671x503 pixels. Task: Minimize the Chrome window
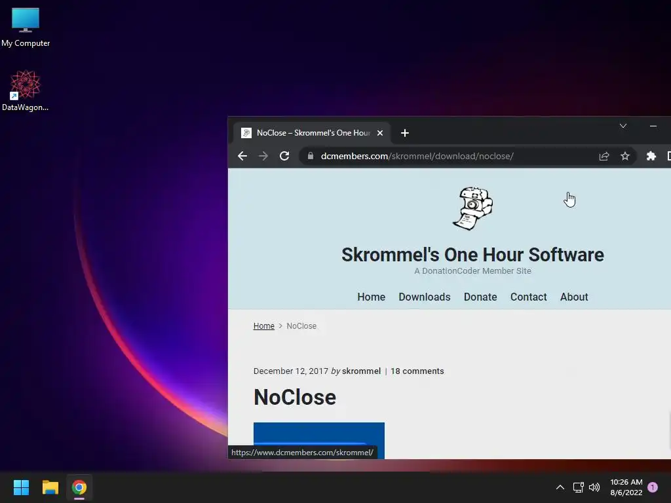tap(653, 126)
